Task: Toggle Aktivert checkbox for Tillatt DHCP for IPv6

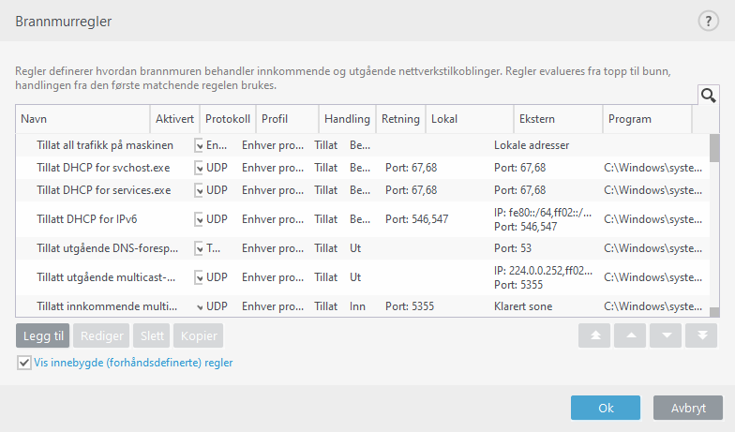Action: coord(199,219)
